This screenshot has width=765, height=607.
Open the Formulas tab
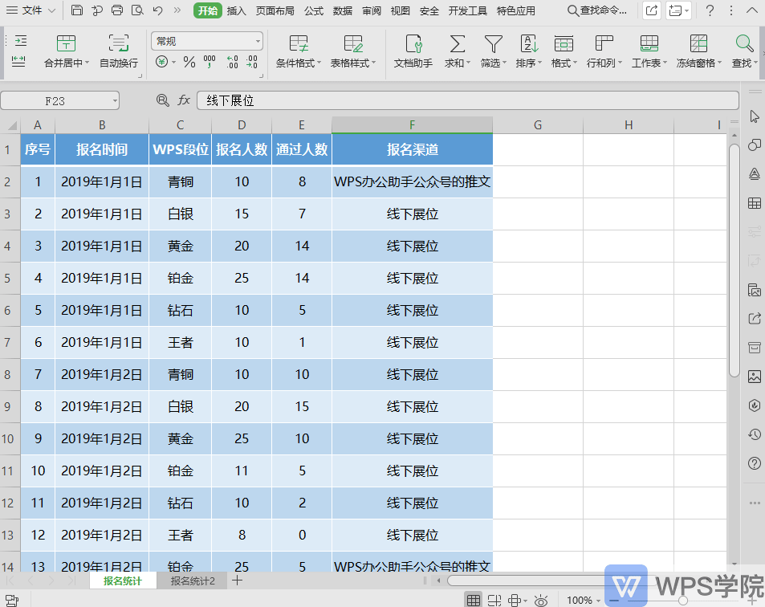(x=314, y=10)
